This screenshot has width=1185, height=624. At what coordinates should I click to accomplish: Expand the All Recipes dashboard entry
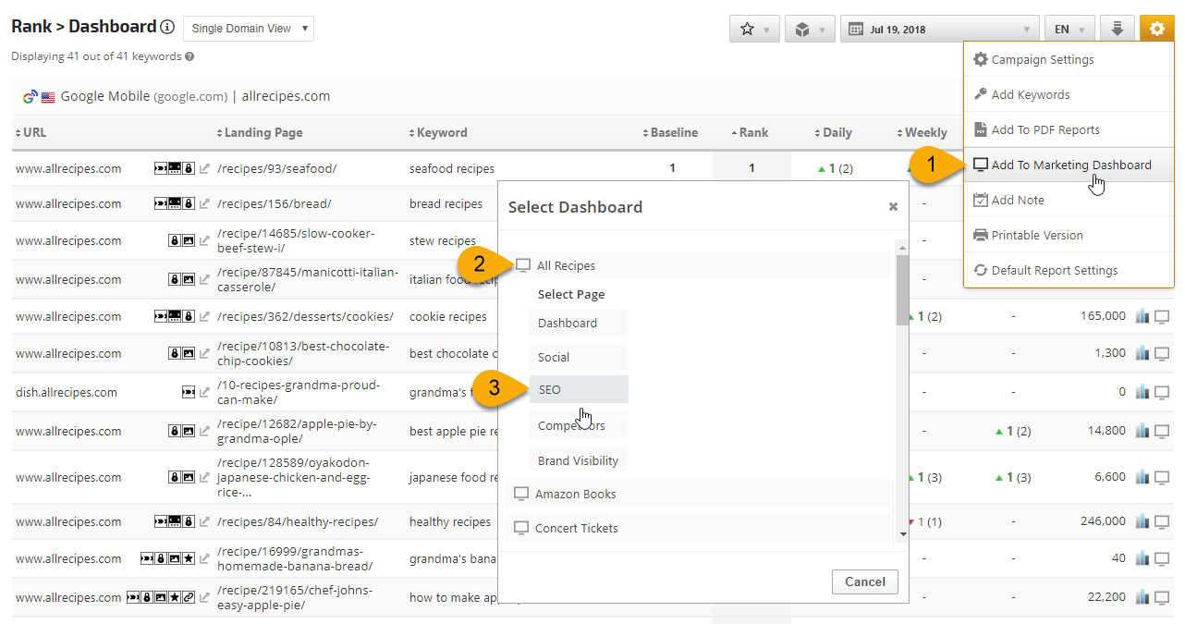[566, 265]
